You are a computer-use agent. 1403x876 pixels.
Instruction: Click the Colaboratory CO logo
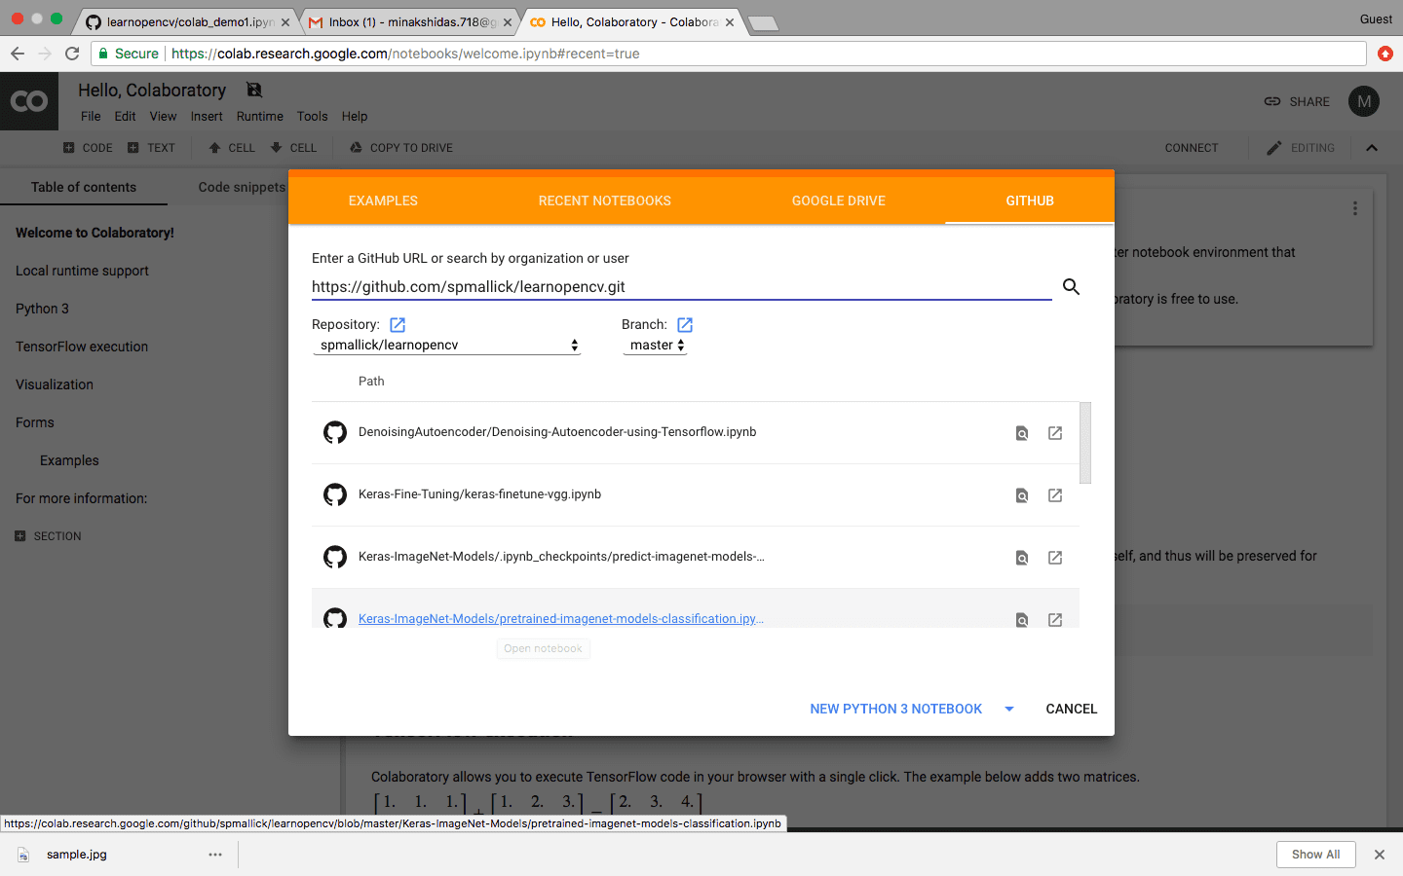29,101
